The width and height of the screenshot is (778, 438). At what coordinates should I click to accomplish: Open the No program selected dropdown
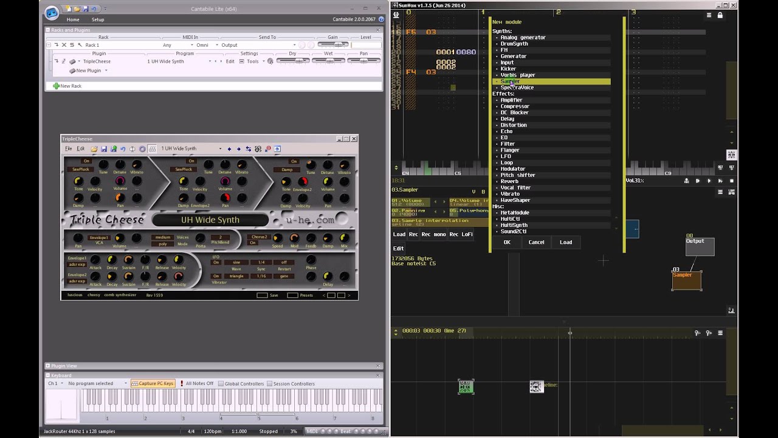point(97,383)
